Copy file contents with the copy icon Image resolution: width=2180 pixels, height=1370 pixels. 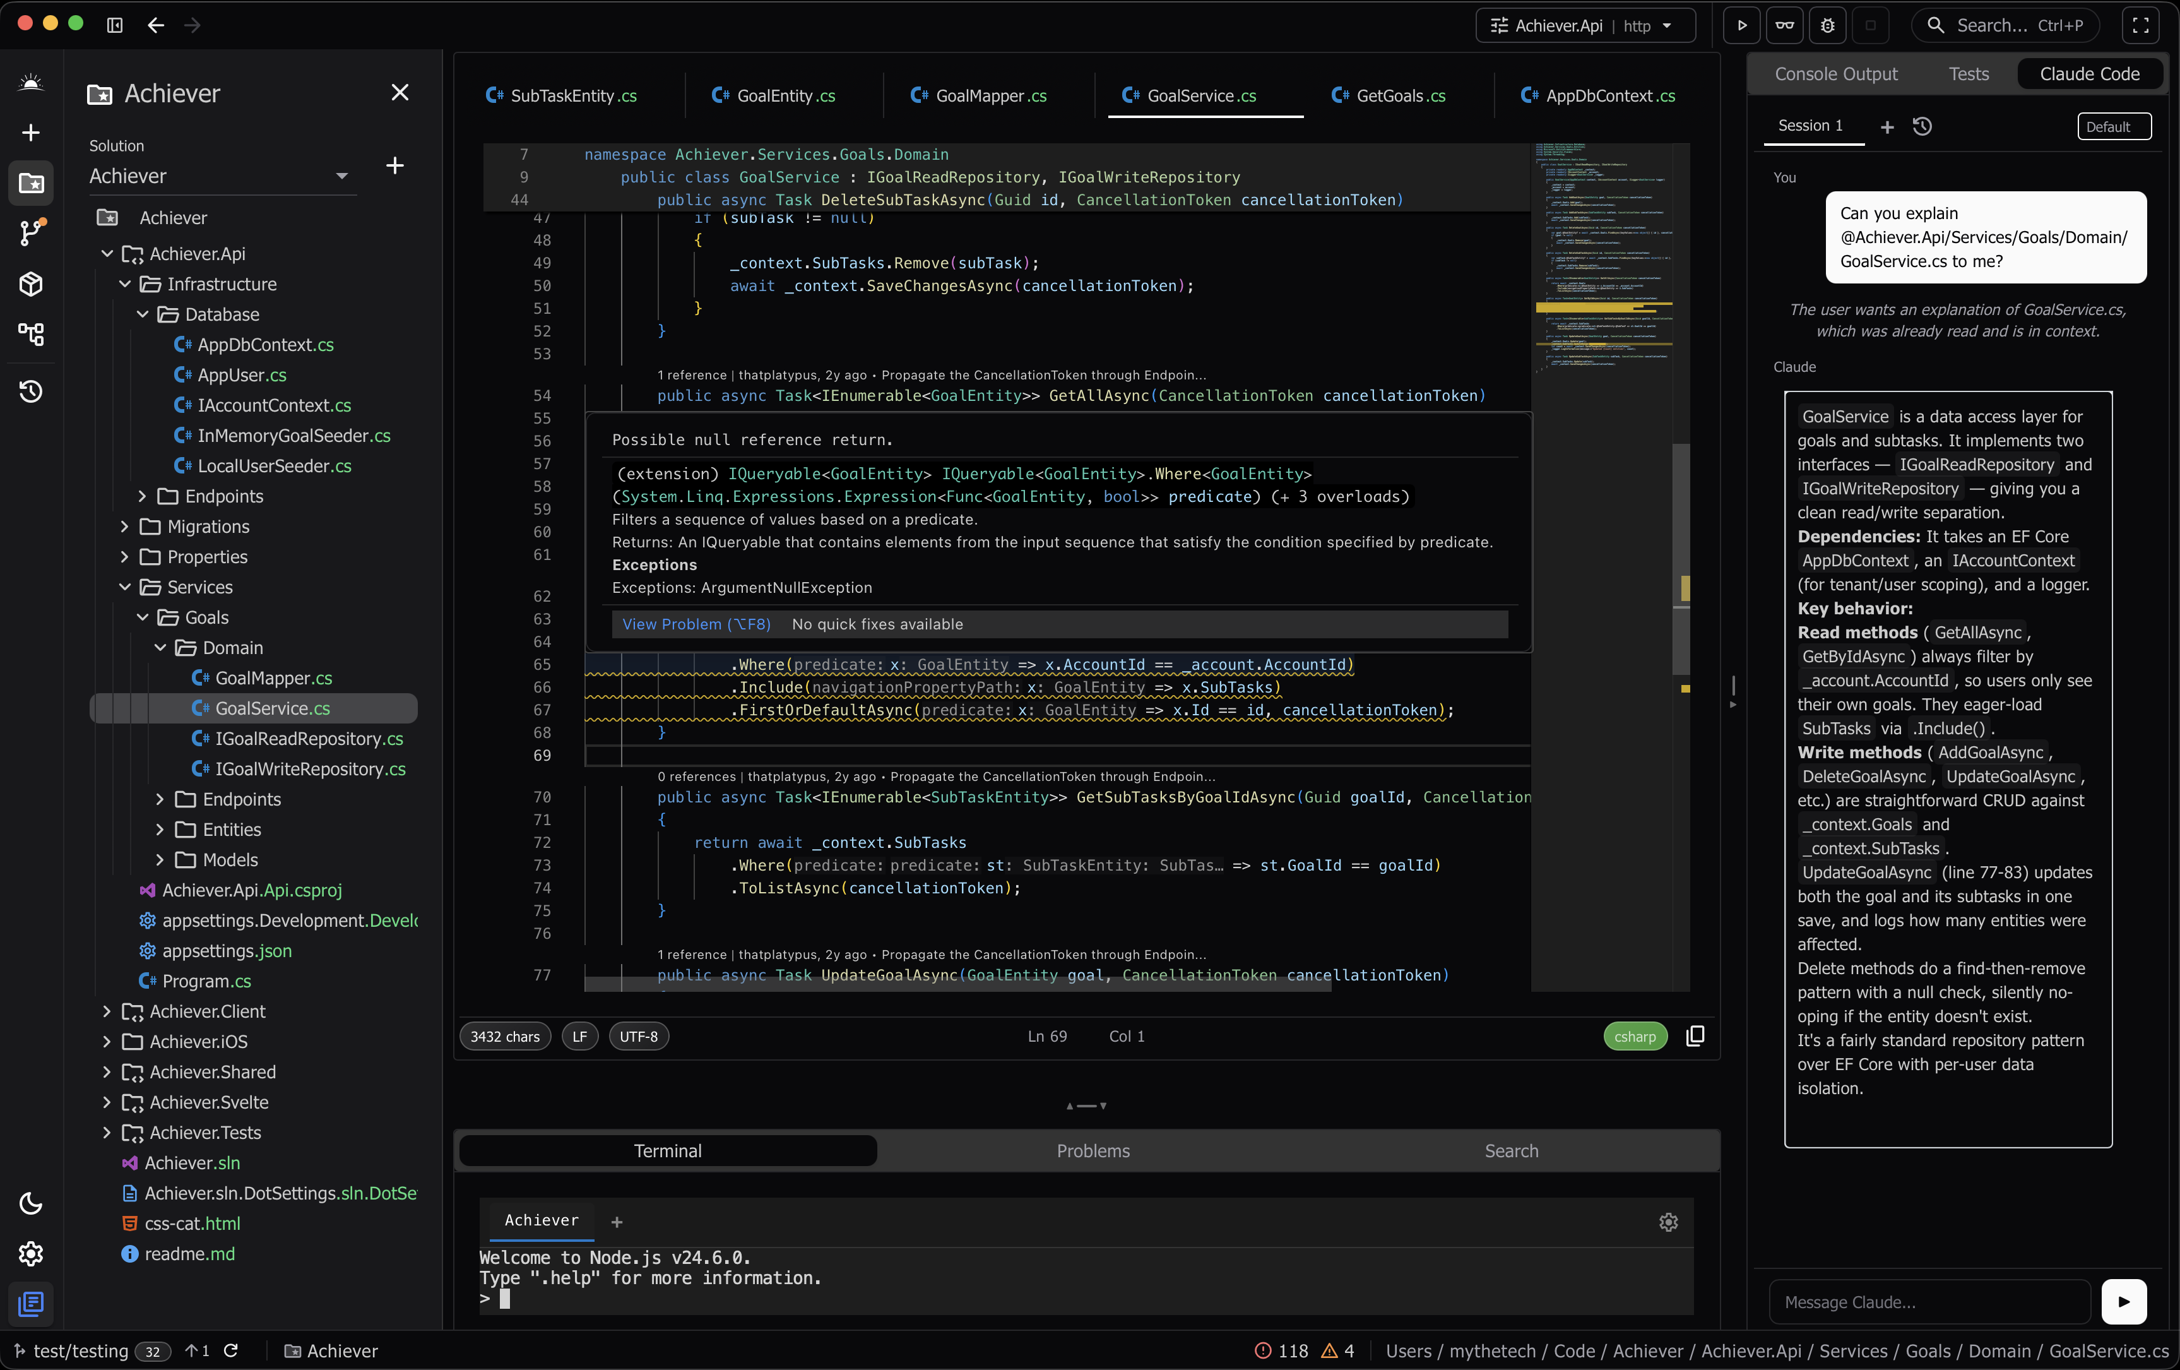coord(1695,1036)
